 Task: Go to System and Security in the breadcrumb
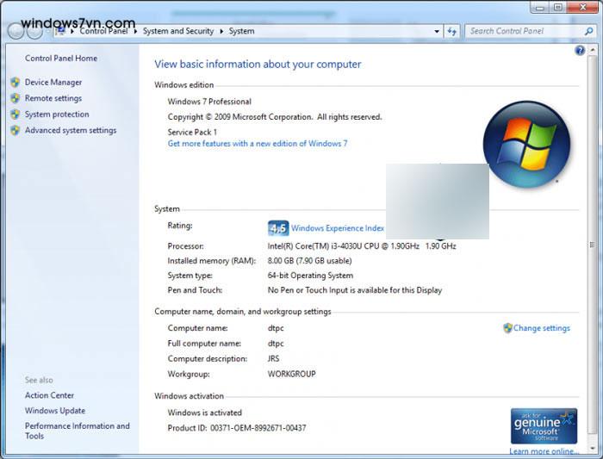178,31
